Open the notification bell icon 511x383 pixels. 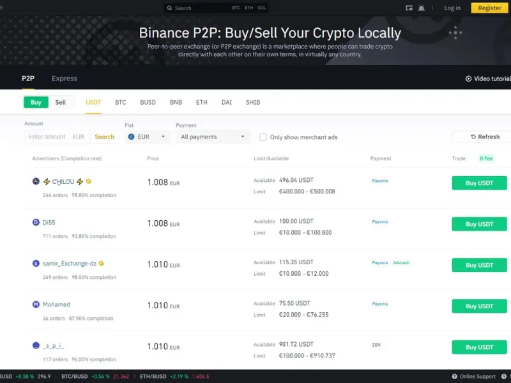422,8
